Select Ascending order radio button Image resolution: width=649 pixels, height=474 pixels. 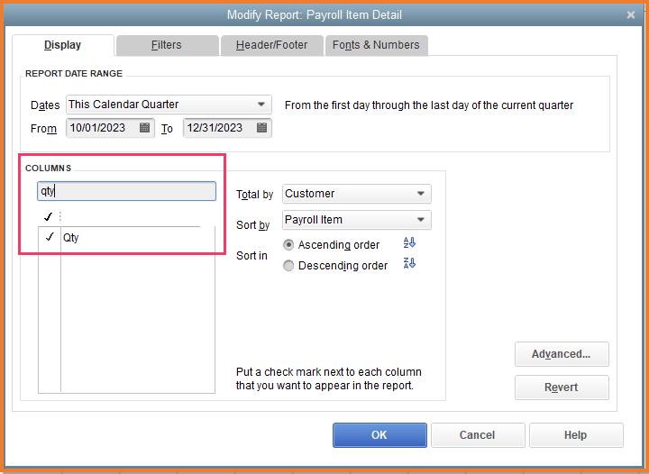288,245
